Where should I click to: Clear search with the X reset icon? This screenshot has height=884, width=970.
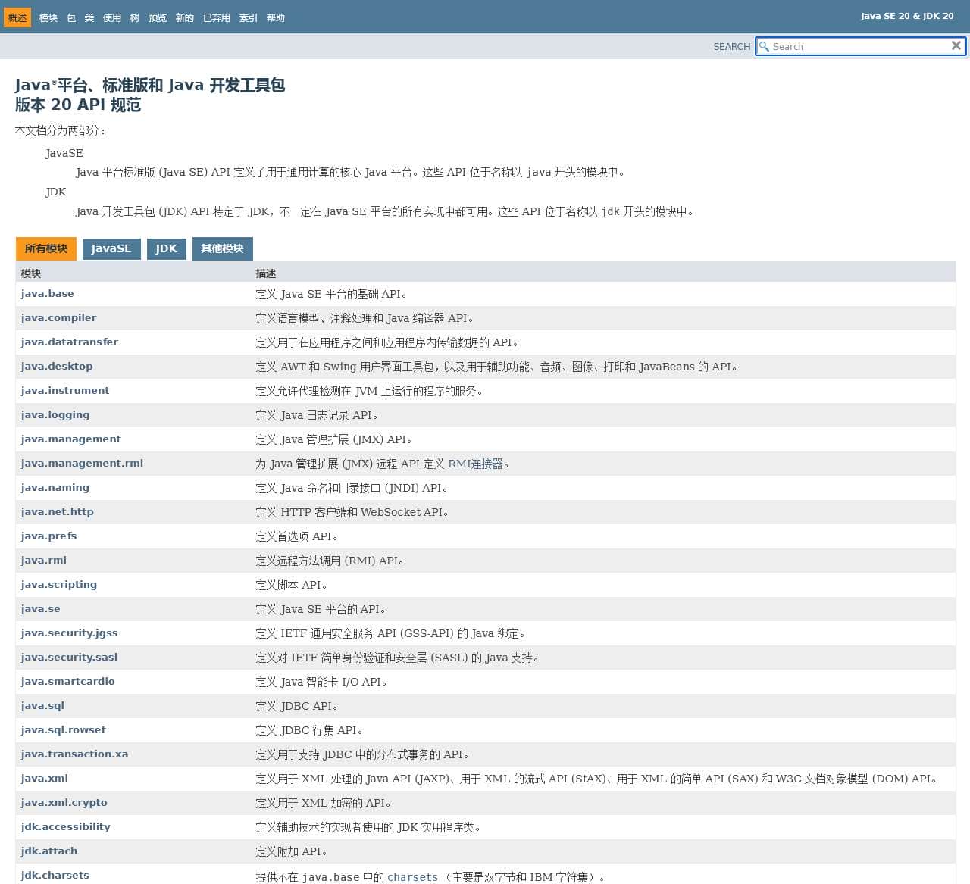[956, 46]
